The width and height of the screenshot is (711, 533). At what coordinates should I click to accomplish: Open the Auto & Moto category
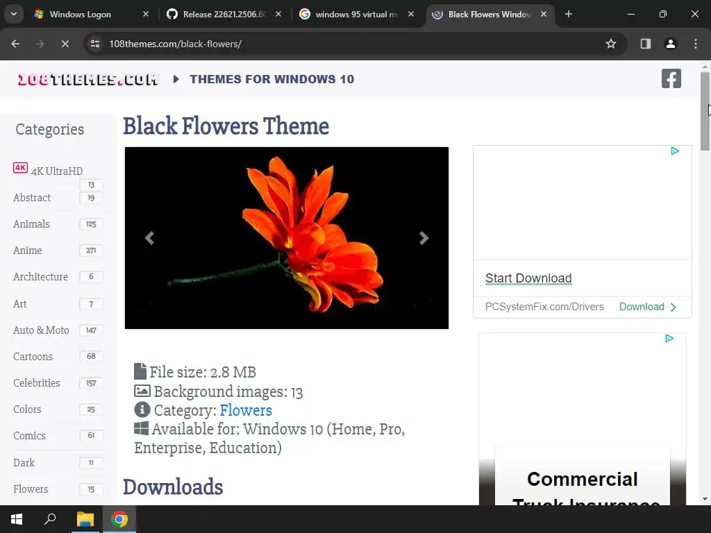click(x=41, y=330)
